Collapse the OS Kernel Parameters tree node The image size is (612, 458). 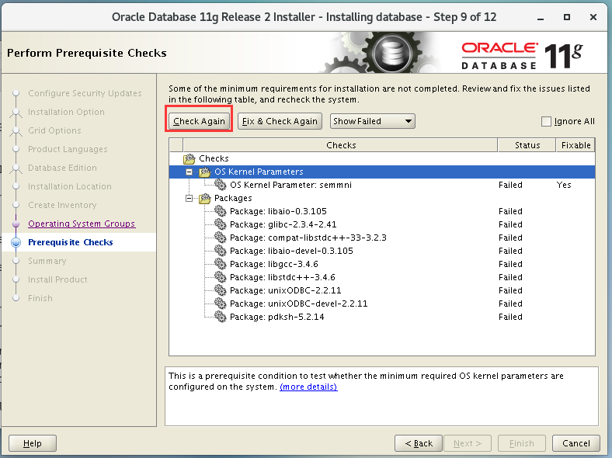tap(190, 172)
